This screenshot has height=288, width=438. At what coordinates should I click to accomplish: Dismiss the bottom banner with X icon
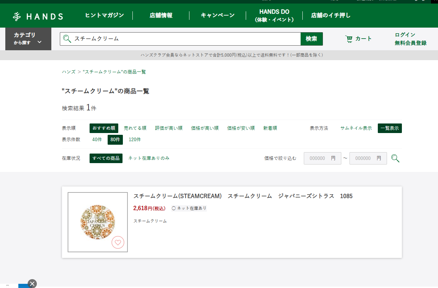(32, 283)
